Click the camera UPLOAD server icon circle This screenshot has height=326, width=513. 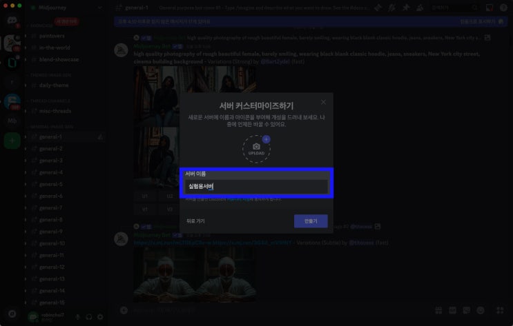pos(257,149)
